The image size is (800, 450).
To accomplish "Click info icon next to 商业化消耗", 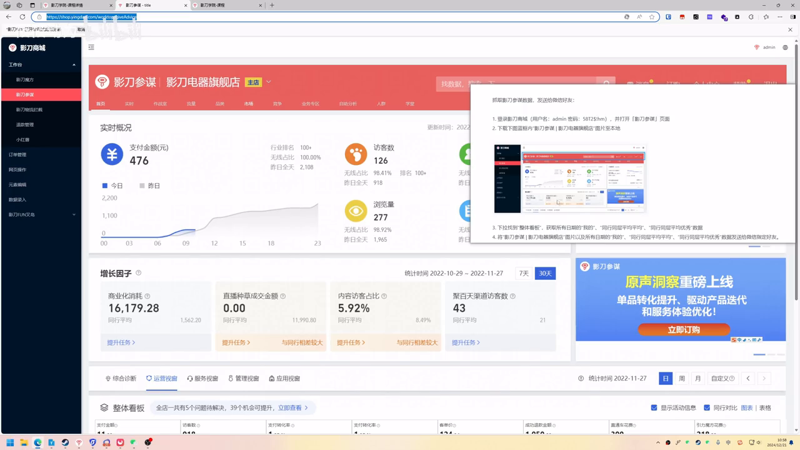I will 147,296.
